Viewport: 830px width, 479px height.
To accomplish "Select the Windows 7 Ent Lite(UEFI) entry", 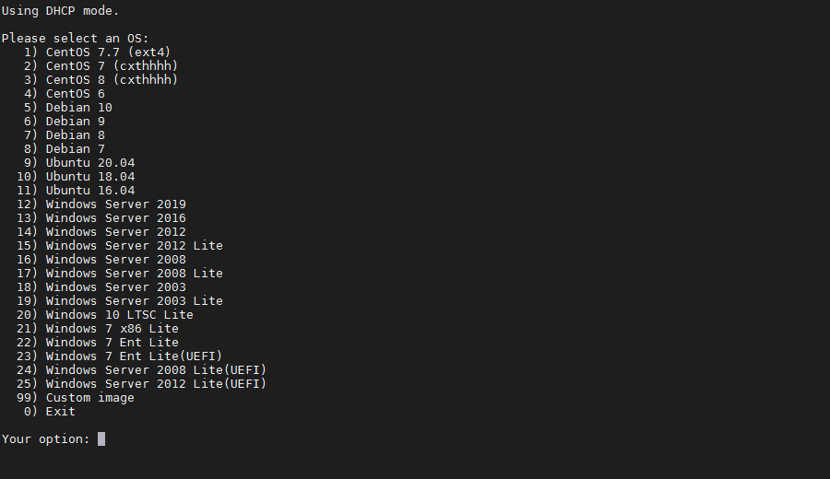I will (x=134, y=356).
